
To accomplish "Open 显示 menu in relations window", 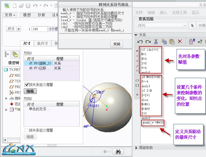I will [195, 13].
